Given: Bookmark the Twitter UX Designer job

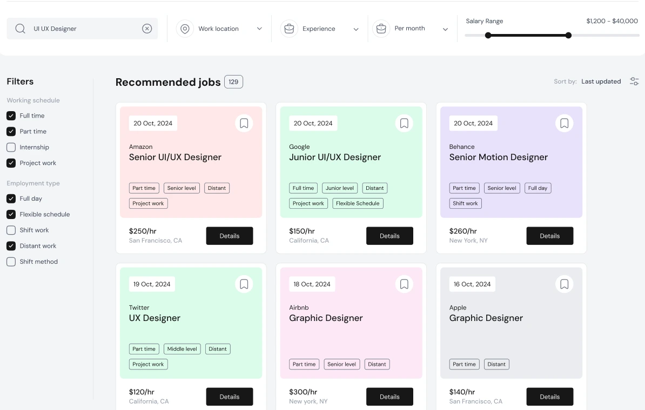Looking at the screenshot, I should tap(244, 284).
